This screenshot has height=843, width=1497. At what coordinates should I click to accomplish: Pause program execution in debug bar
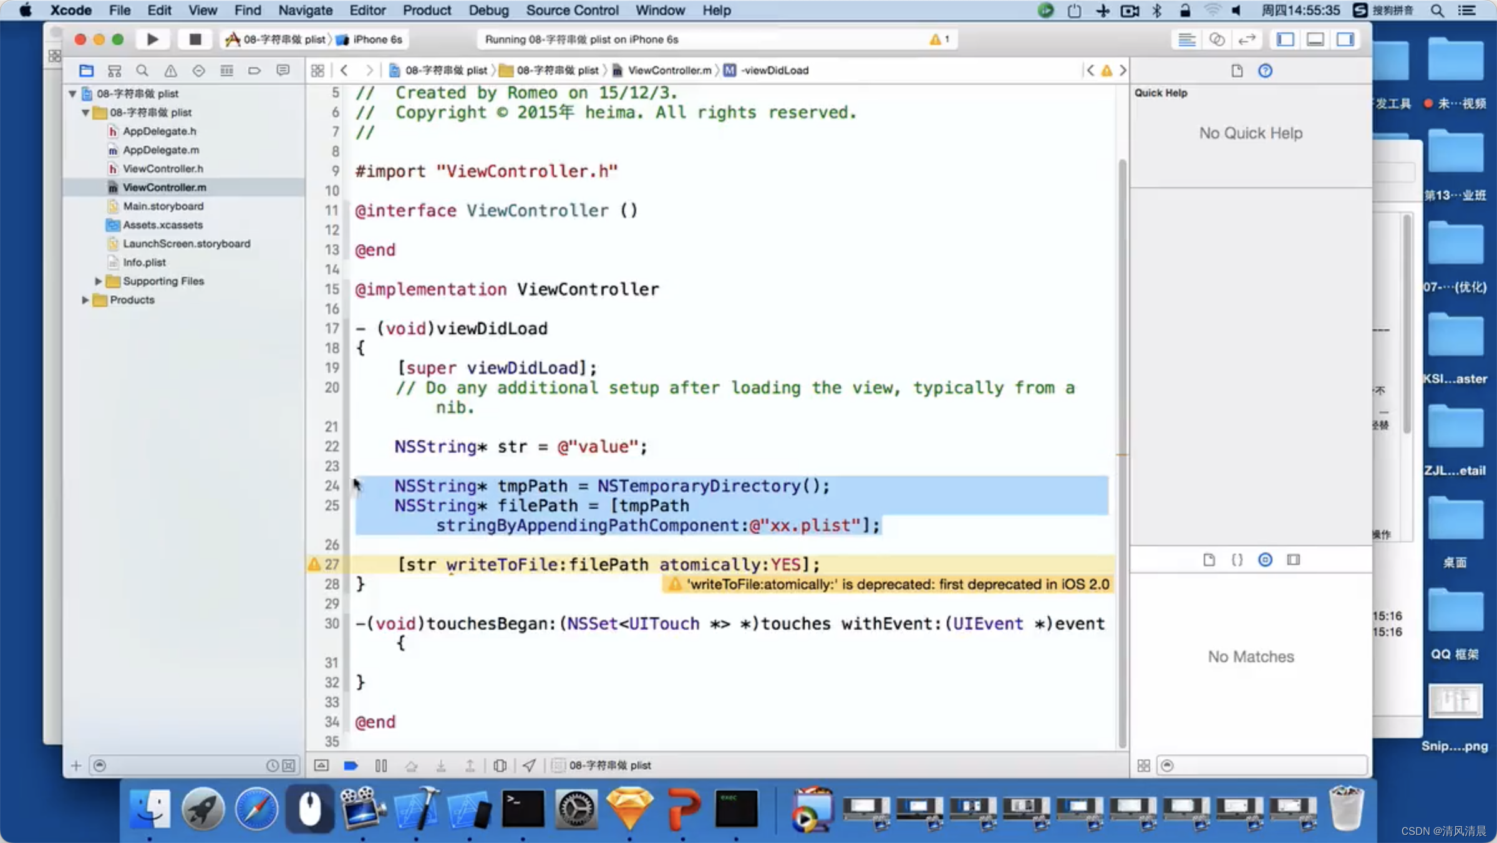381,765
